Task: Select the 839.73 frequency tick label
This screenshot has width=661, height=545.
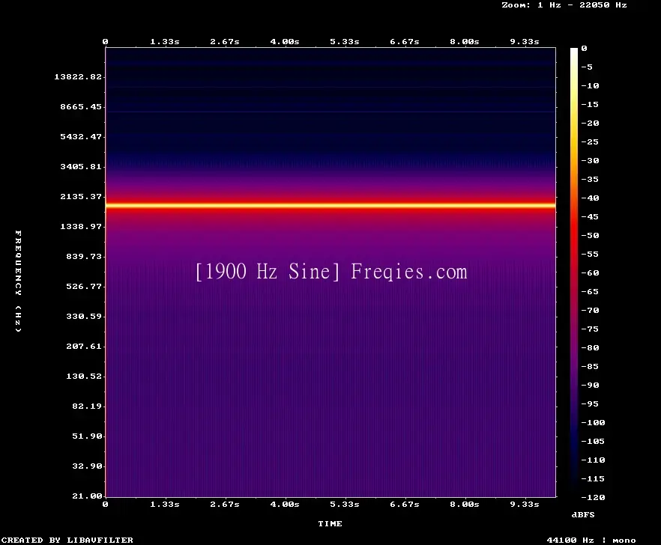Action: [84, 256]
